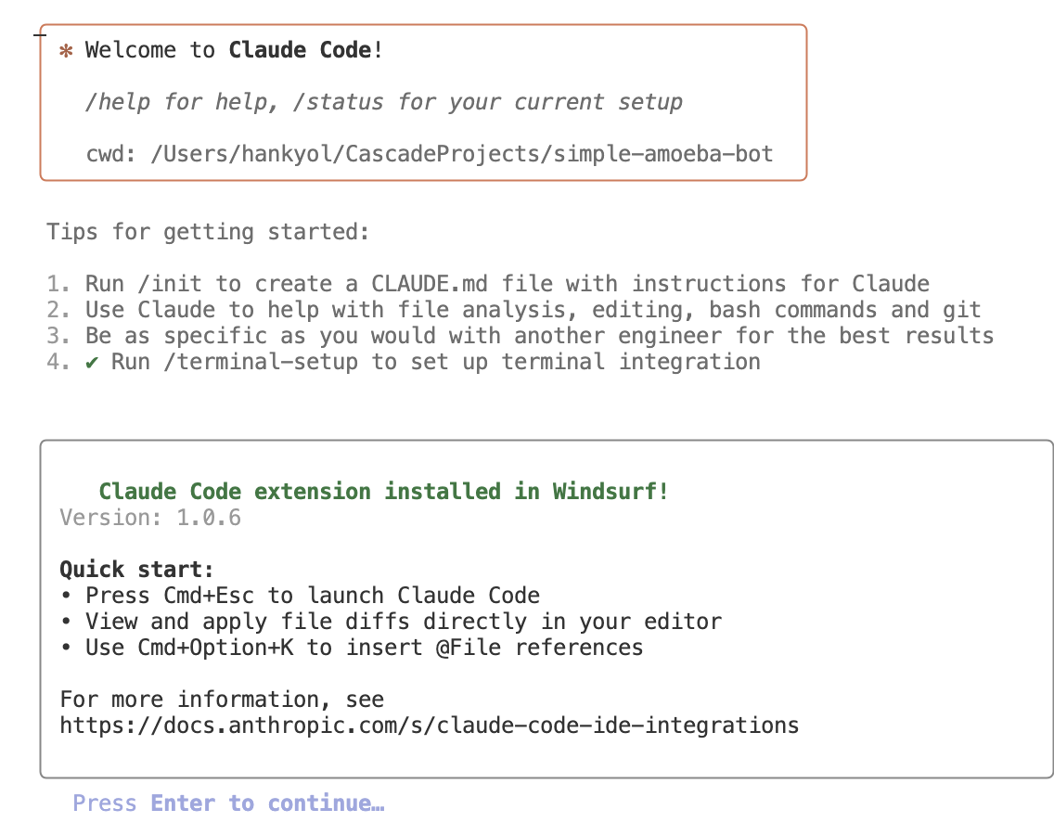Viewport: 1054px width, 835px height.
Task: Click tip 1 about running /init
Action: click(507, 284)
